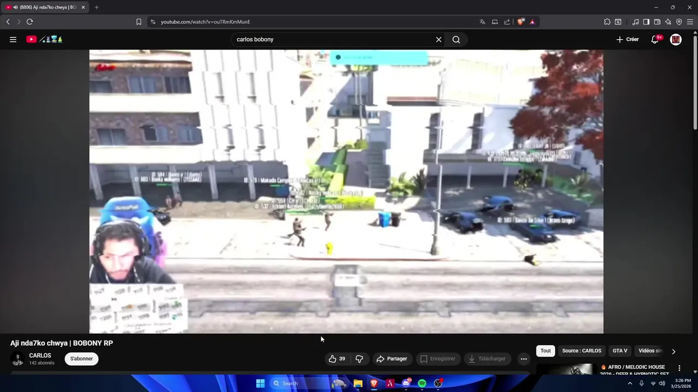698x392 pixels.
Task: Like the video with thumbs up
Action: pos(337,359)
